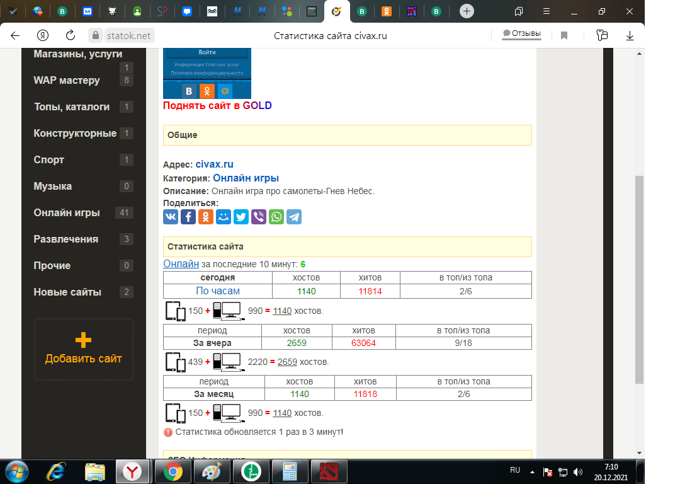This screenshot has width=680, height=484.
Task: Click the Поднять сайт в GOLD link
Action: (217, 106)
